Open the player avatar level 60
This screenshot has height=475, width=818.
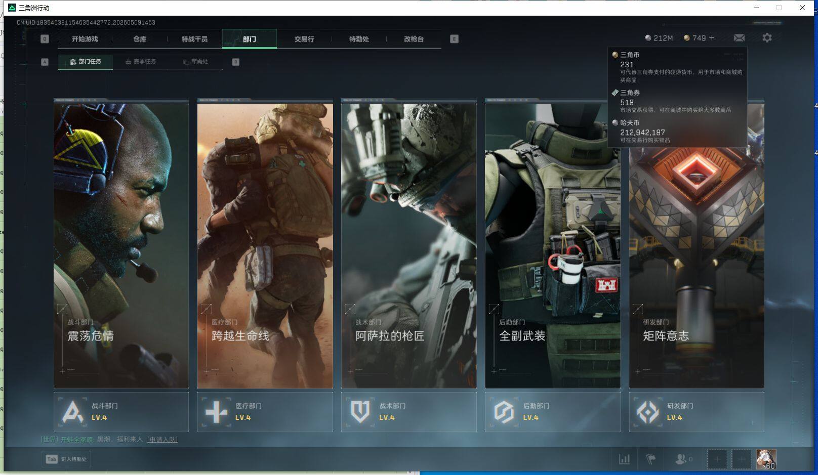[x=766, y=459]
